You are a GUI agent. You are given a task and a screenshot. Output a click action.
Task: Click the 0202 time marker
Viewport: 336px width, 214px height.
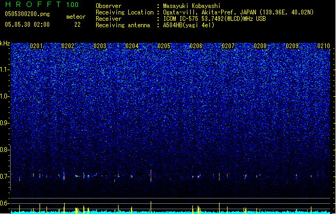click(x=68, y=46)
